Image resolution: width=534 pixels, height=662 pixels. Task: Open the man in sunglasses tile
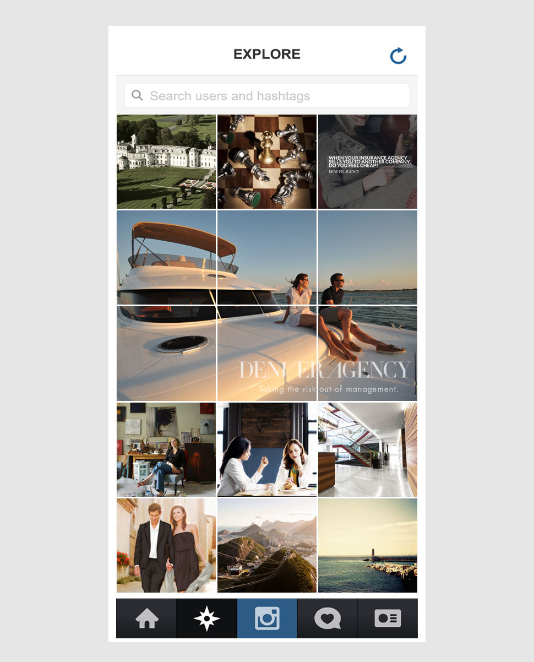tap(368, 257)
